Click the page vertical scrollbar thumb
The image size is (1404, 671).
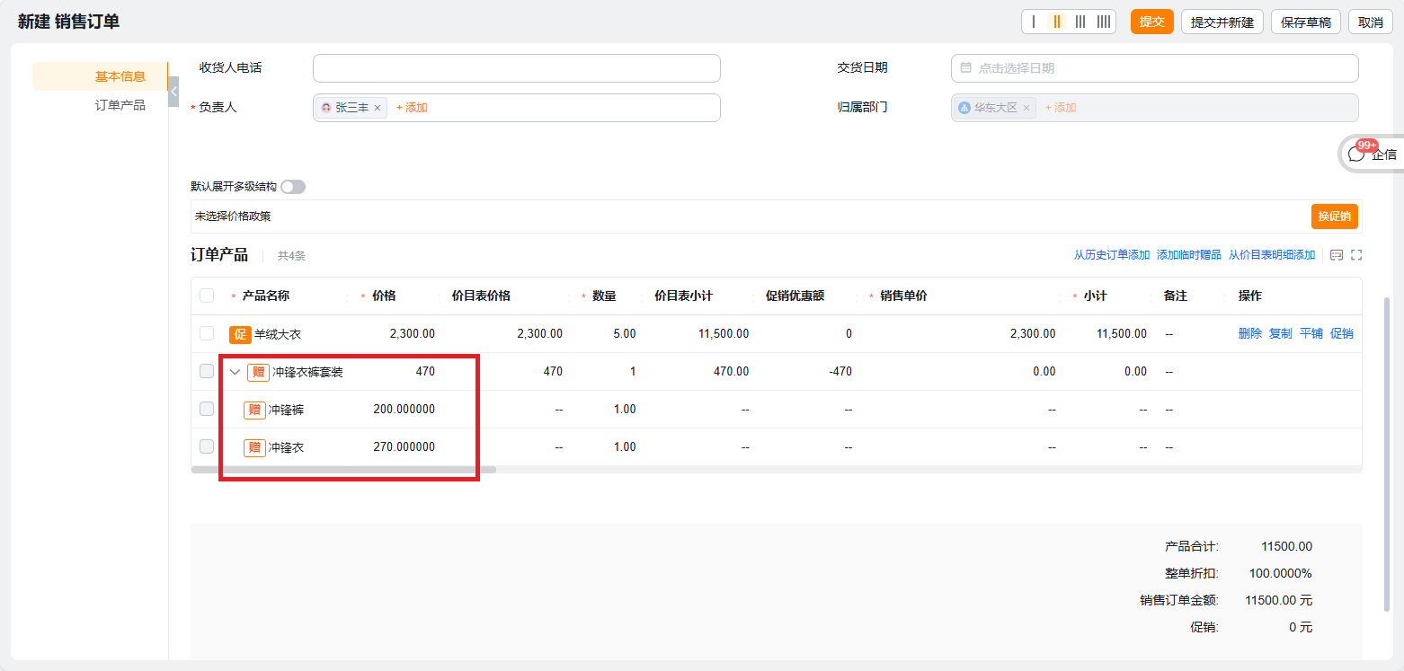pyautogui.click(x=1386, y=454)
